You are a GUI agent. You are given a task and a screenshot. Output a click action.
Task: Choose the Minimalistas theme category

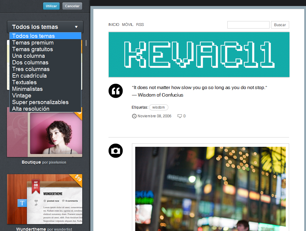[x=27, y=89]
